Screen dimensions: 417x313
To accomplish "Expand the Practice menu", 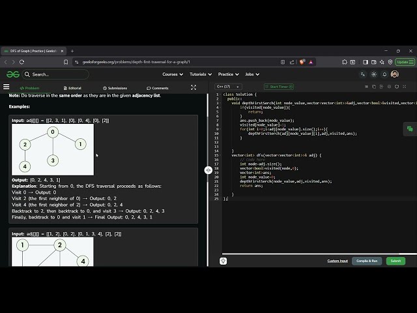I will tap(229, 74).
